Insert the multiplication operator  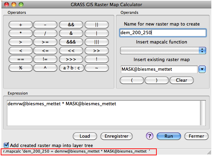pyautogui.click(x=21, y=33)
